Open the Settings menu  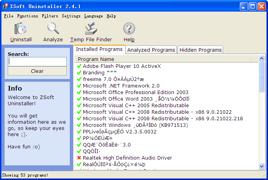coord(71,16)
